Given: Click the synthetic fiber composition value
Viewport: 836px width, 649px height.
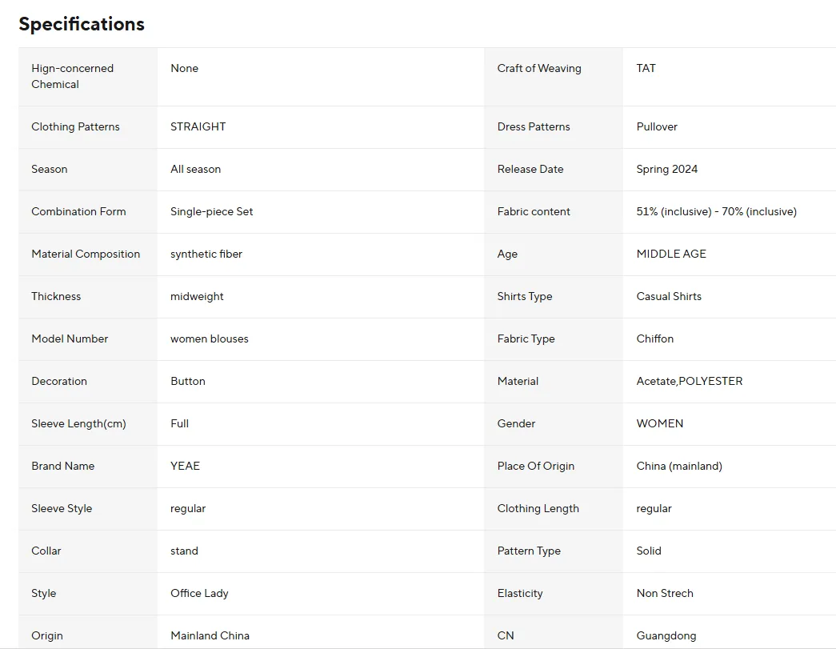Looking at the screenshot, I should [206, 254].
